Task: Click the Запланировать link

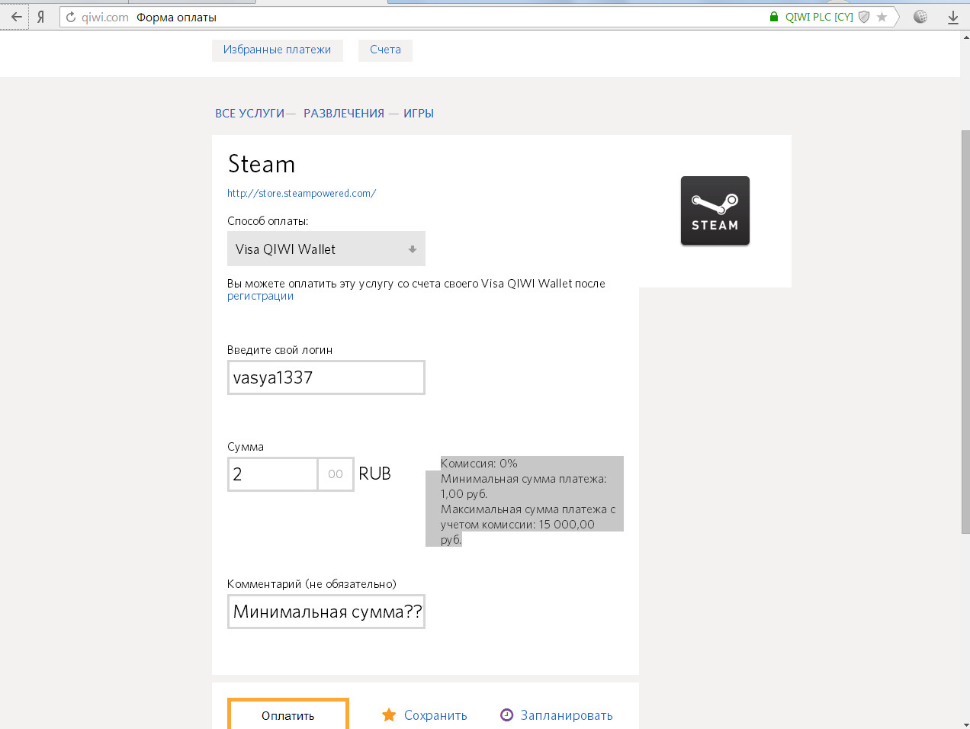Action: pyautogui.click(x=567, y=715)
